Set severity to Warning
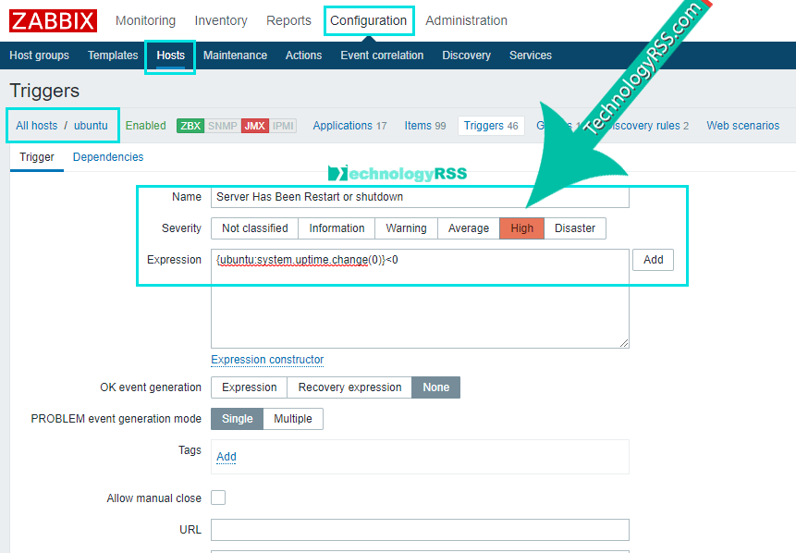The image size is (796, 553). 406,228
